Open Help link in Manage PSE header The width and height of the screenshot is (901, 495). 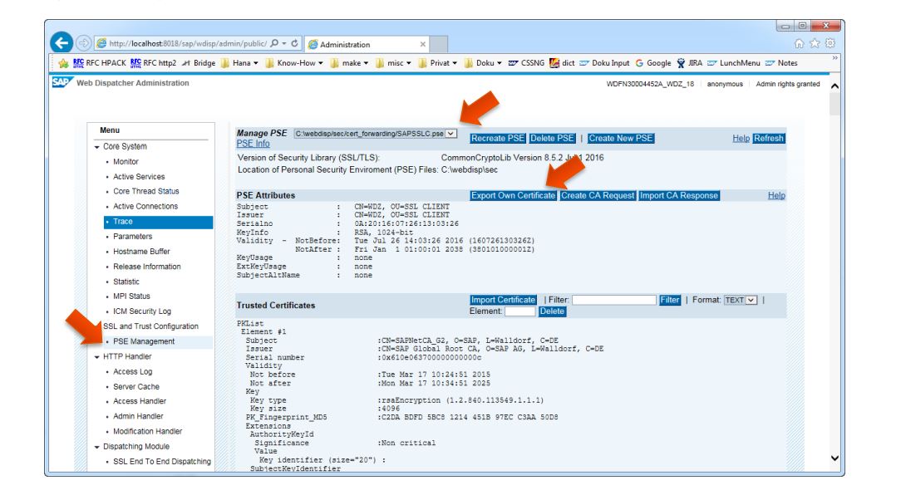click(x=741, y=139)
